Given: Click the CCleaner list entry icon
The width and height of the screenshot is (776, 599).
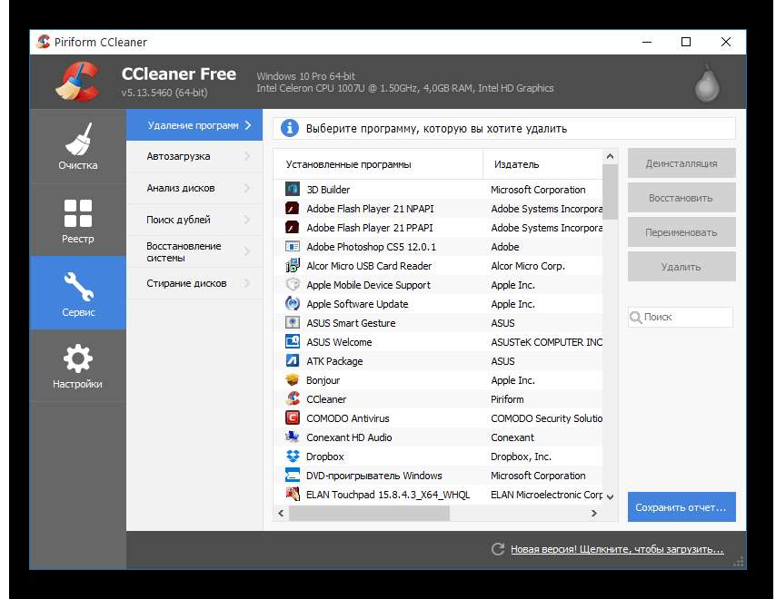Looking at the screenshot, I should 292,398.
